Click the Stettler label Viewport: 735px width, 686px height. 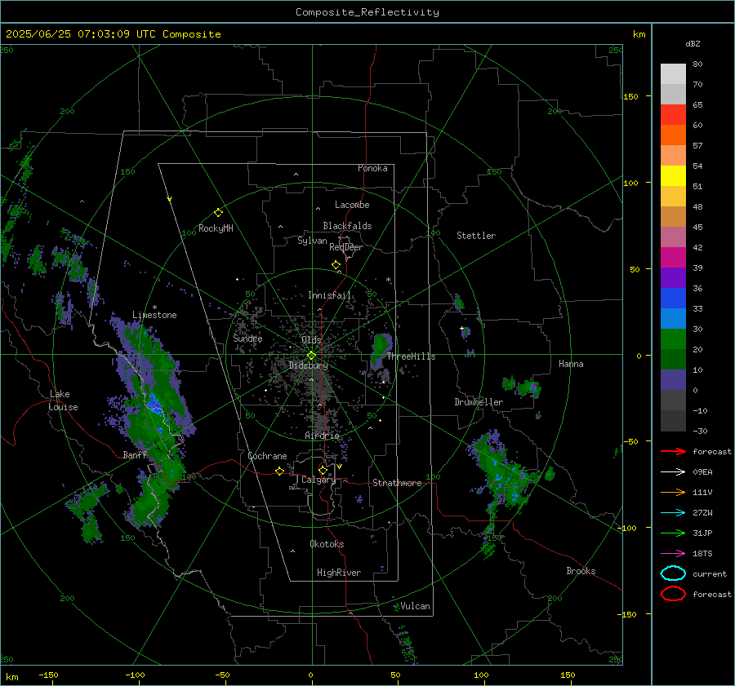tap(476, 236)
